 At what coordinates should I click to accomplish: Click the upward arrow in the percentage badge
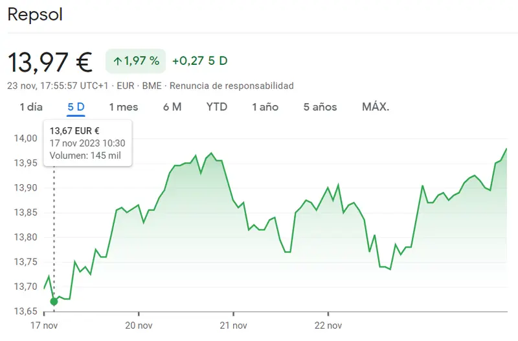pyautogui.click(x=118, y=61)
